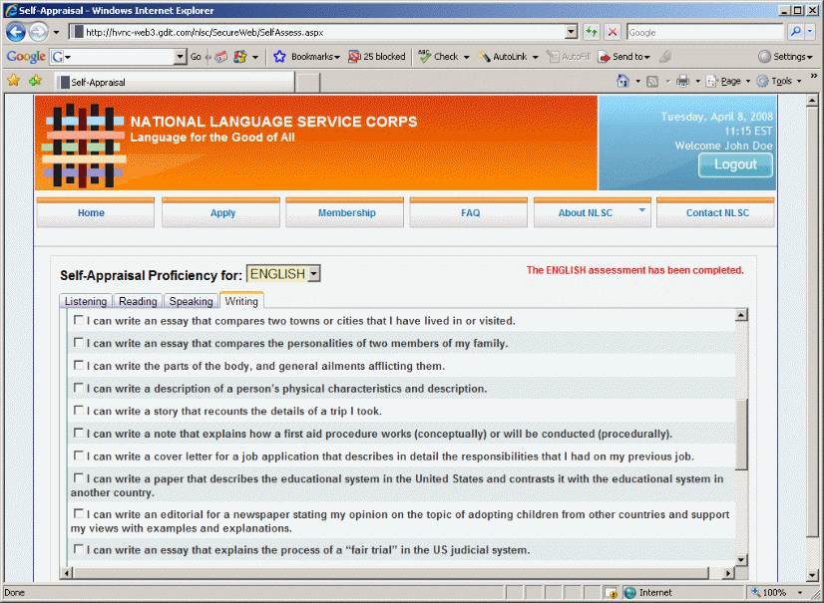Open the Favorites Center star icon
Screen dimensions: 824x603
coord(14,81)
